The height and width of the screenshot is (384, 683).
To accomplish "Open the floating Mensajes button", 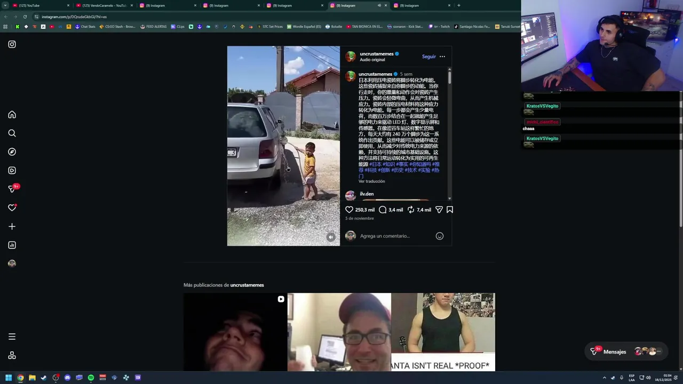I will click(x=626, y=351).
